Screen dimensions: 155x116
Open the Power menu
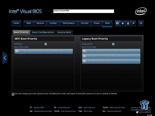coord(97,23)
